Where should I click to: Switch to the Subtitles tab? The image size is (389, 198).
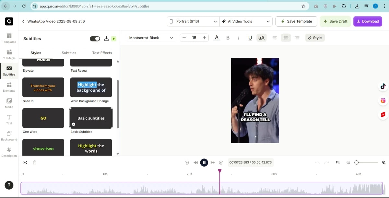pyautogui.click(x=69, y=52)
